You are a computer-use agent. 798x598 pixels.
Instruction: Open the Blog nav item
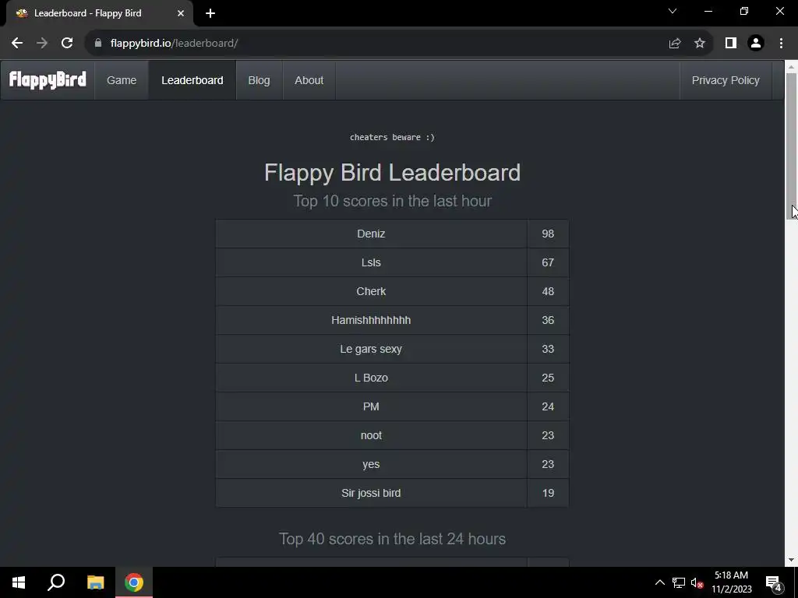(x=259, y=80)
